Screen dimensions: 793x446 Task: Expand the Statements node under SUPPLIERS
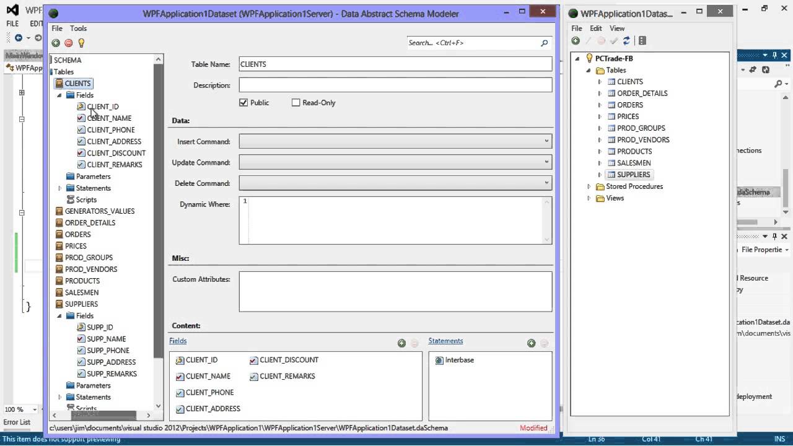point(60,397)
